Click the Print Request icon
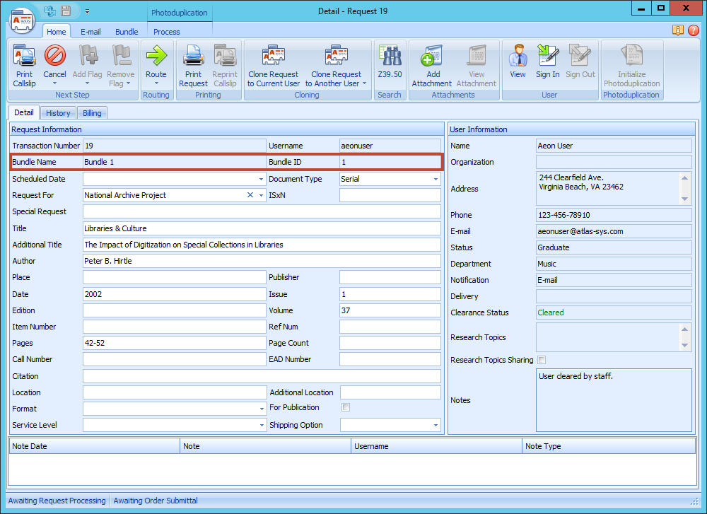The image size is (707, 514). coord(193,57)
